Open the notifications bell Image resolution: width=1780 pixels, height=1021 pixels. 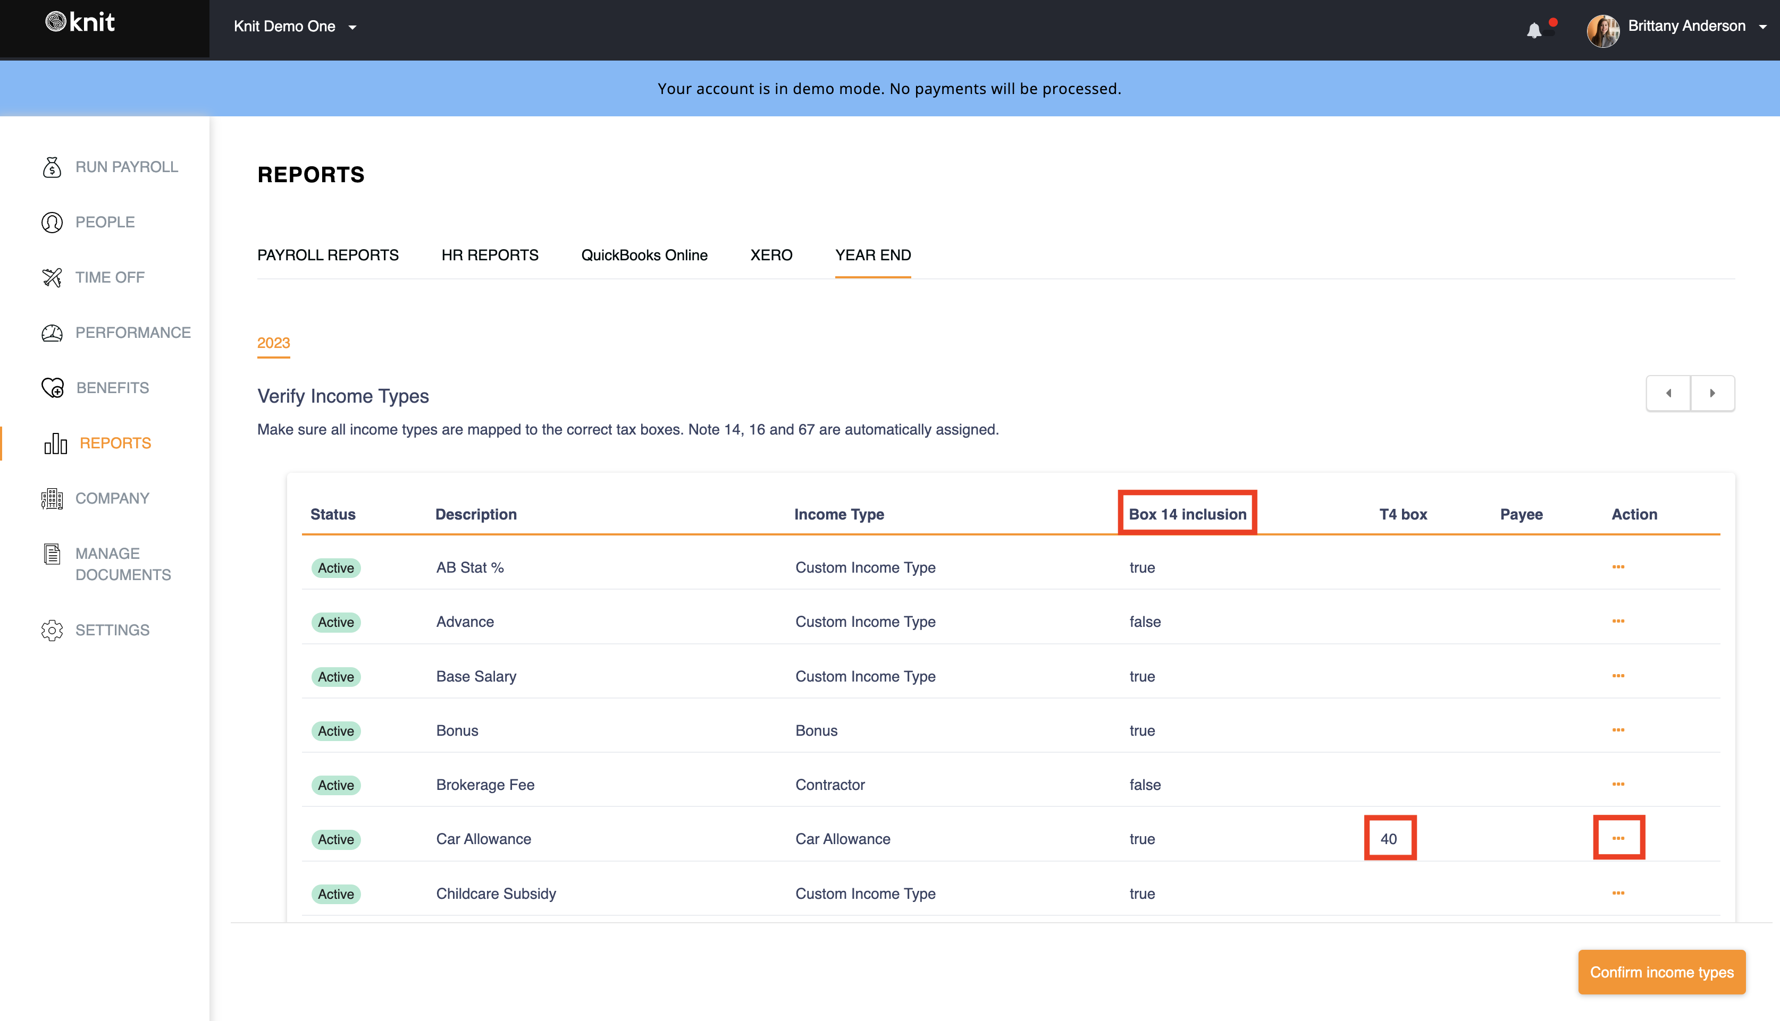(1534, 30)
